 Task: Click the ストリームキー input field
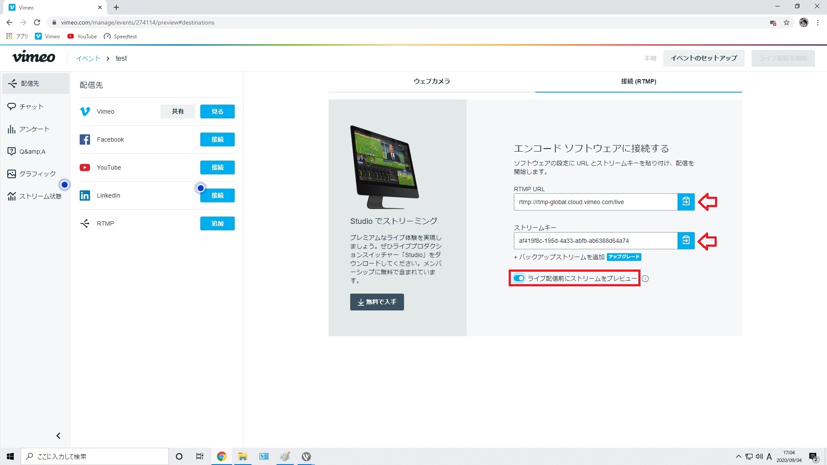tap(595, 241)
